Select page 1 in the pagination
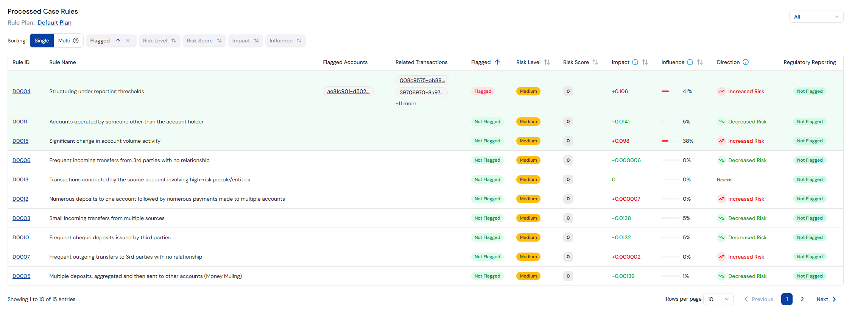Screen dimensions: 852x312 tap(787, 299)
